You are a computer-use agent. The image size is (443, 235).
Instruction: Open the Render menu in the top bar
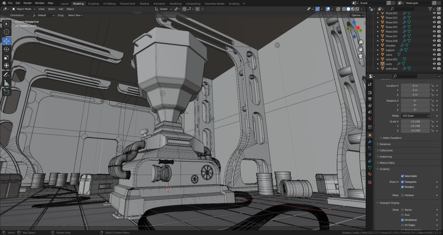tap(27, 3)
